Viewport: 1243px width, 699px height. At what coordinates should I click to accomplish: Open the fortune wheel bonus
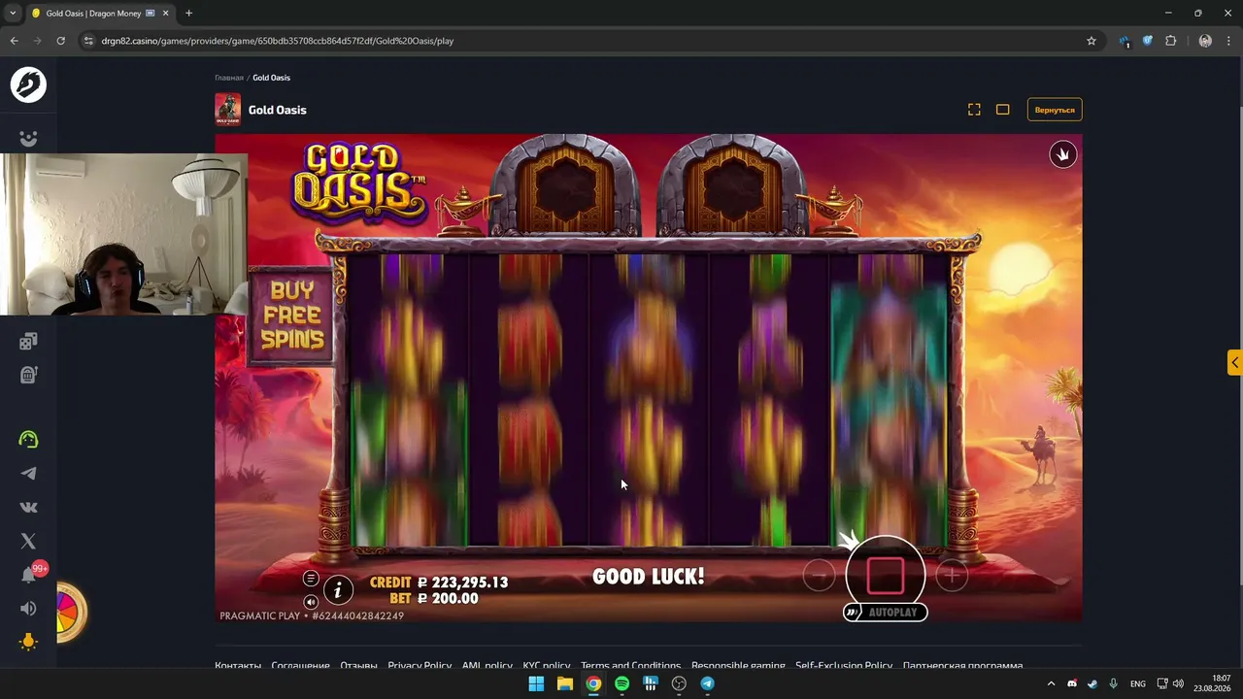click(x=70, y=612)
